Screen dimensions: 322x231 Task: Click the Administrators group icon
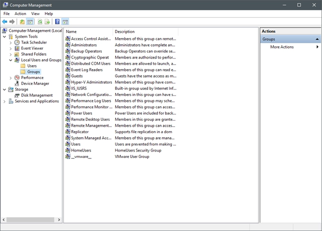pyautogui.click(x=68, y=45)
